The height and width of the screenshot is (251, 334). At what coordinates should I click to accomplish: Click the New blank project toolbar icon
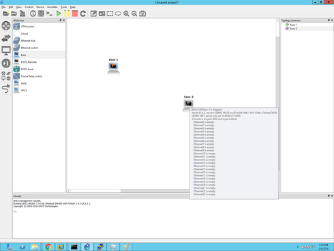point(5,14)
